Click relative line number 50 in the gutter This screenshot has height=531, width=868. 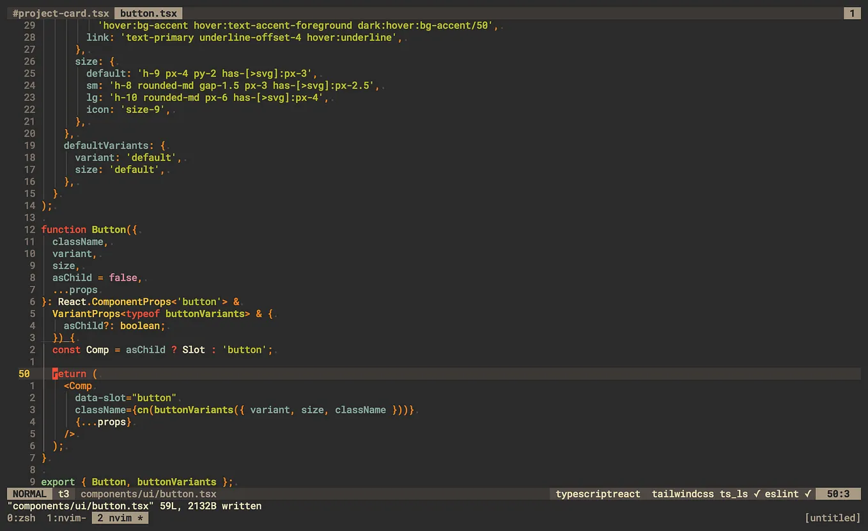[x=24, y=373]
